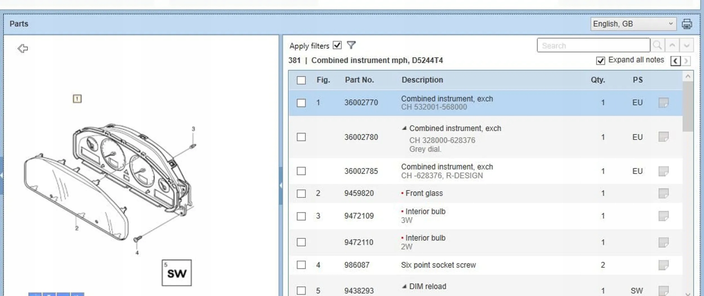This screenshot has width=704, height=296.
Task: Click the panel splitter collapse arrow
Action: (x=281, y=185)
